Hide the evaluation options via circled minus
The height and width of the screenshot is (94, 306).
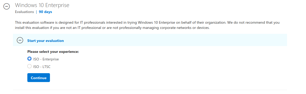(20, 40)
